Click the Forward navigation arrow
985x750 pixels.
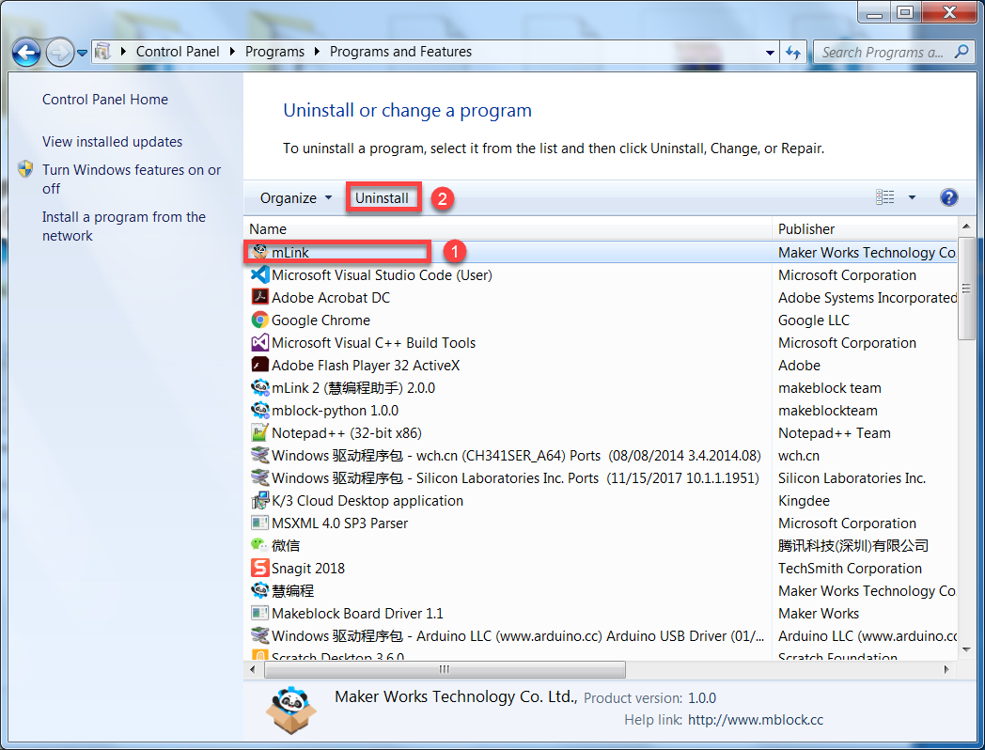(x=60, y=53)
